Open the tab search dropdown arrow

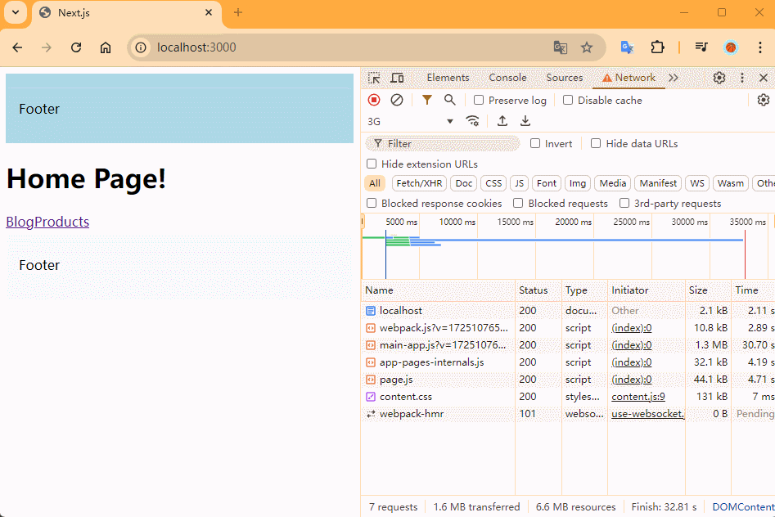pos(15,12)
